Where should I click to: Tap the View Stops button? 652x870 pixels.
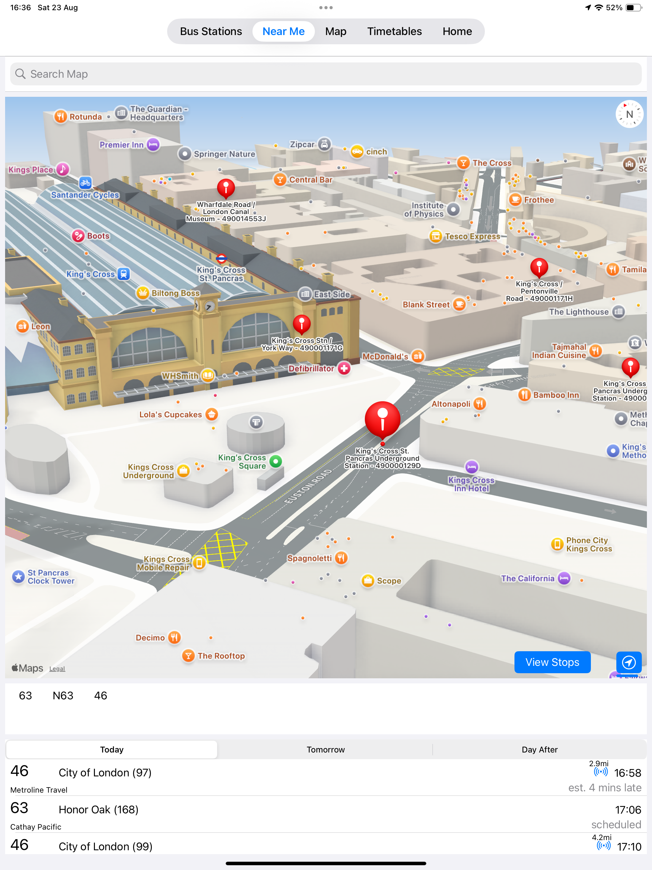[x=552, y=662]
